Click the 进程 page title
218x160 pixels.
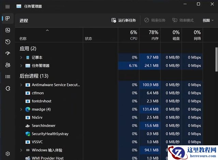[x=24, y=20]
